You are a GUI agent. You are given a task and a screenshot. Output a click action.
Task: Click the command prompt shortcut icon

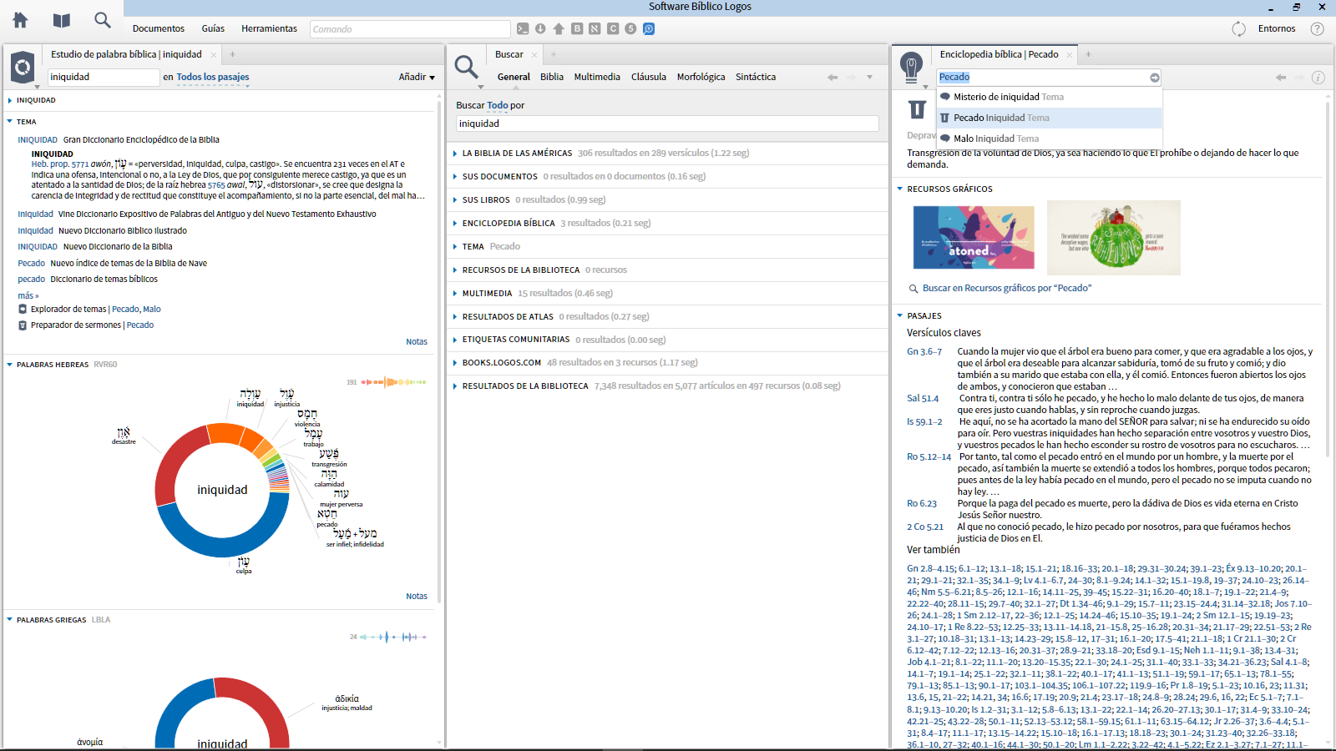(x=523, y=28)
